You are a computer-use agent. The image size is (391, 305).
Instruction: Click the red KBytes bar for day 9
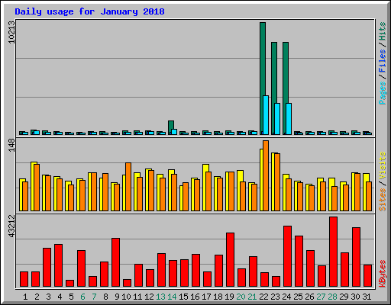[115, 262]
